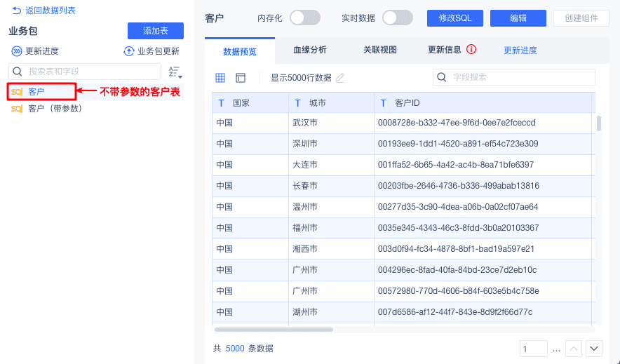Click the 业务包更新 link text
The image size is (620, 364).
pyautogui.click(x=159, y=51)
